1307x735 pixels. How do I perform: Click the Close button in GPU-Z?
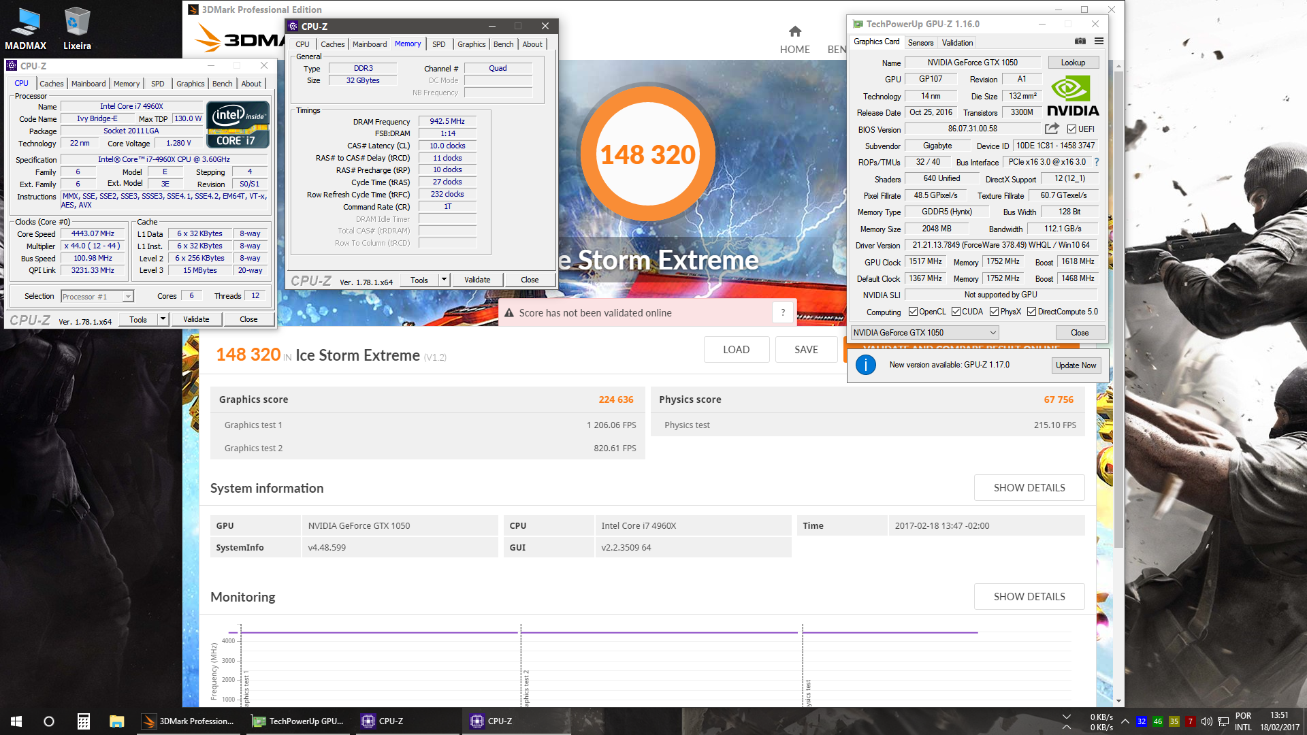coord(1079,333)
